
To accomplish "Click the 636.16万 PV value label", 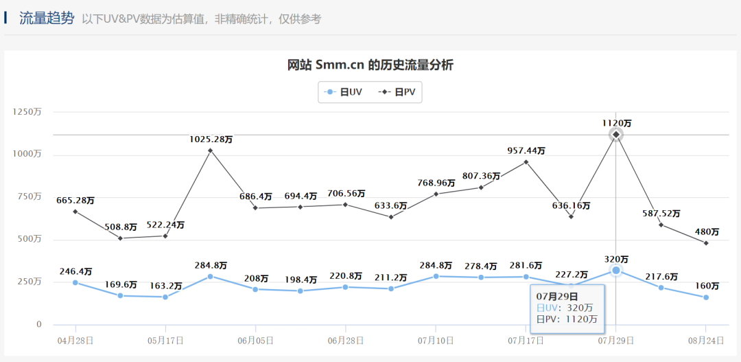I will point(571,206).
